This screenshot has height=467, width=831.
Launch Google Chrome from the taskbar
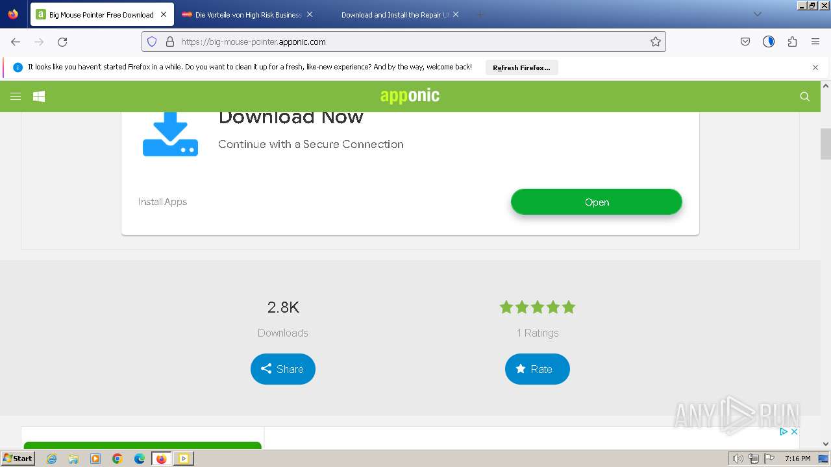(118, 459)
